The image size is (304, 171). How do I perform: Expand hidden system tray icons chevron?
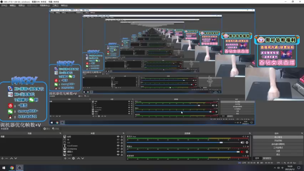tap(275, 168)
